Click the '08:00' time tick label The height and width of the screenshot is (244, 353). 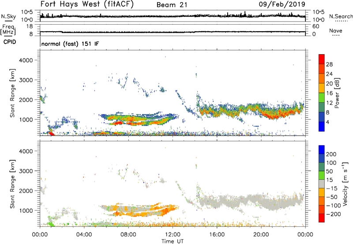click(x=128, y=235)
